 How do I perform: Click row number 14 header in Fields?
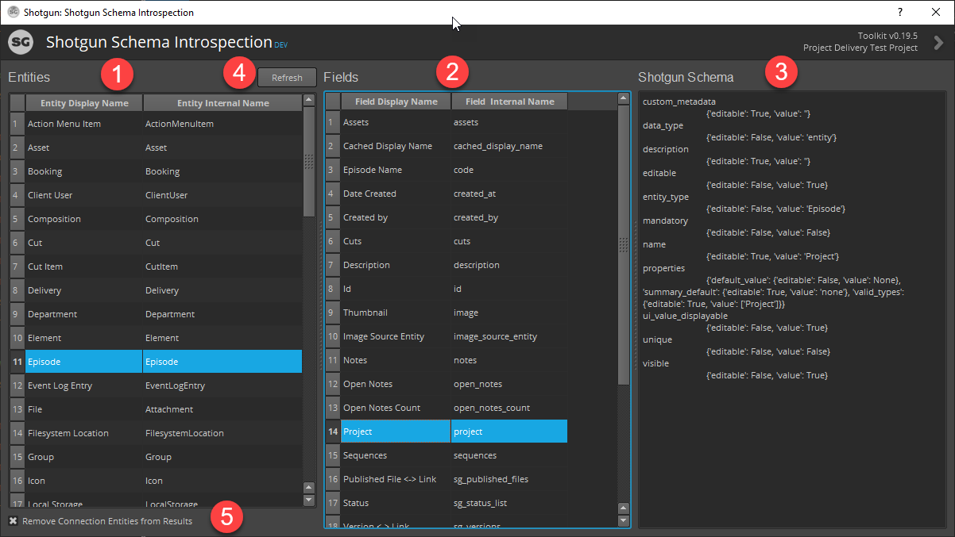click(x=333, y=432)
